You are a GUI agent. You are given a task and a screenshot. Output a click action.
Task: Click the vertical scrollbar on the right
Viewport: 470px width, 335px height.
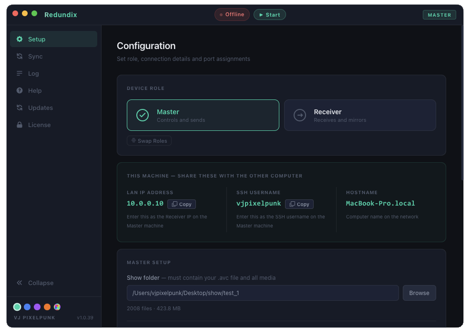[x=462, y=102]
